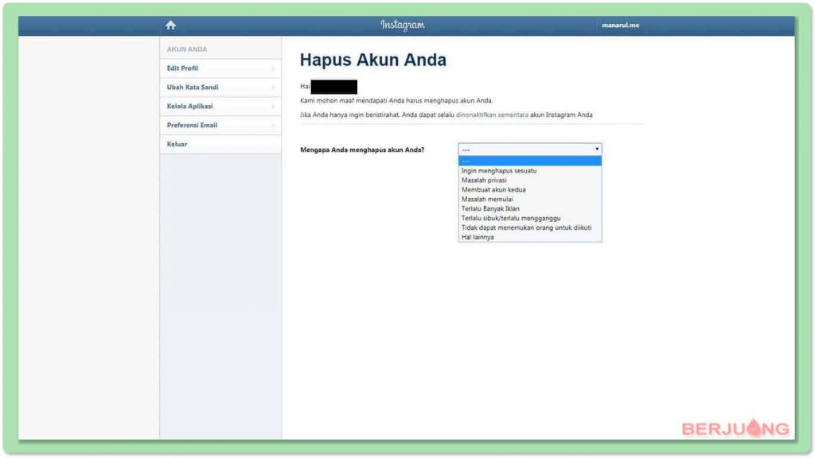The width and height of the screenshot is (815, 458).
Task: Click chevron beside Kelola Aplikasi
Action: click(x=274, y=107)
